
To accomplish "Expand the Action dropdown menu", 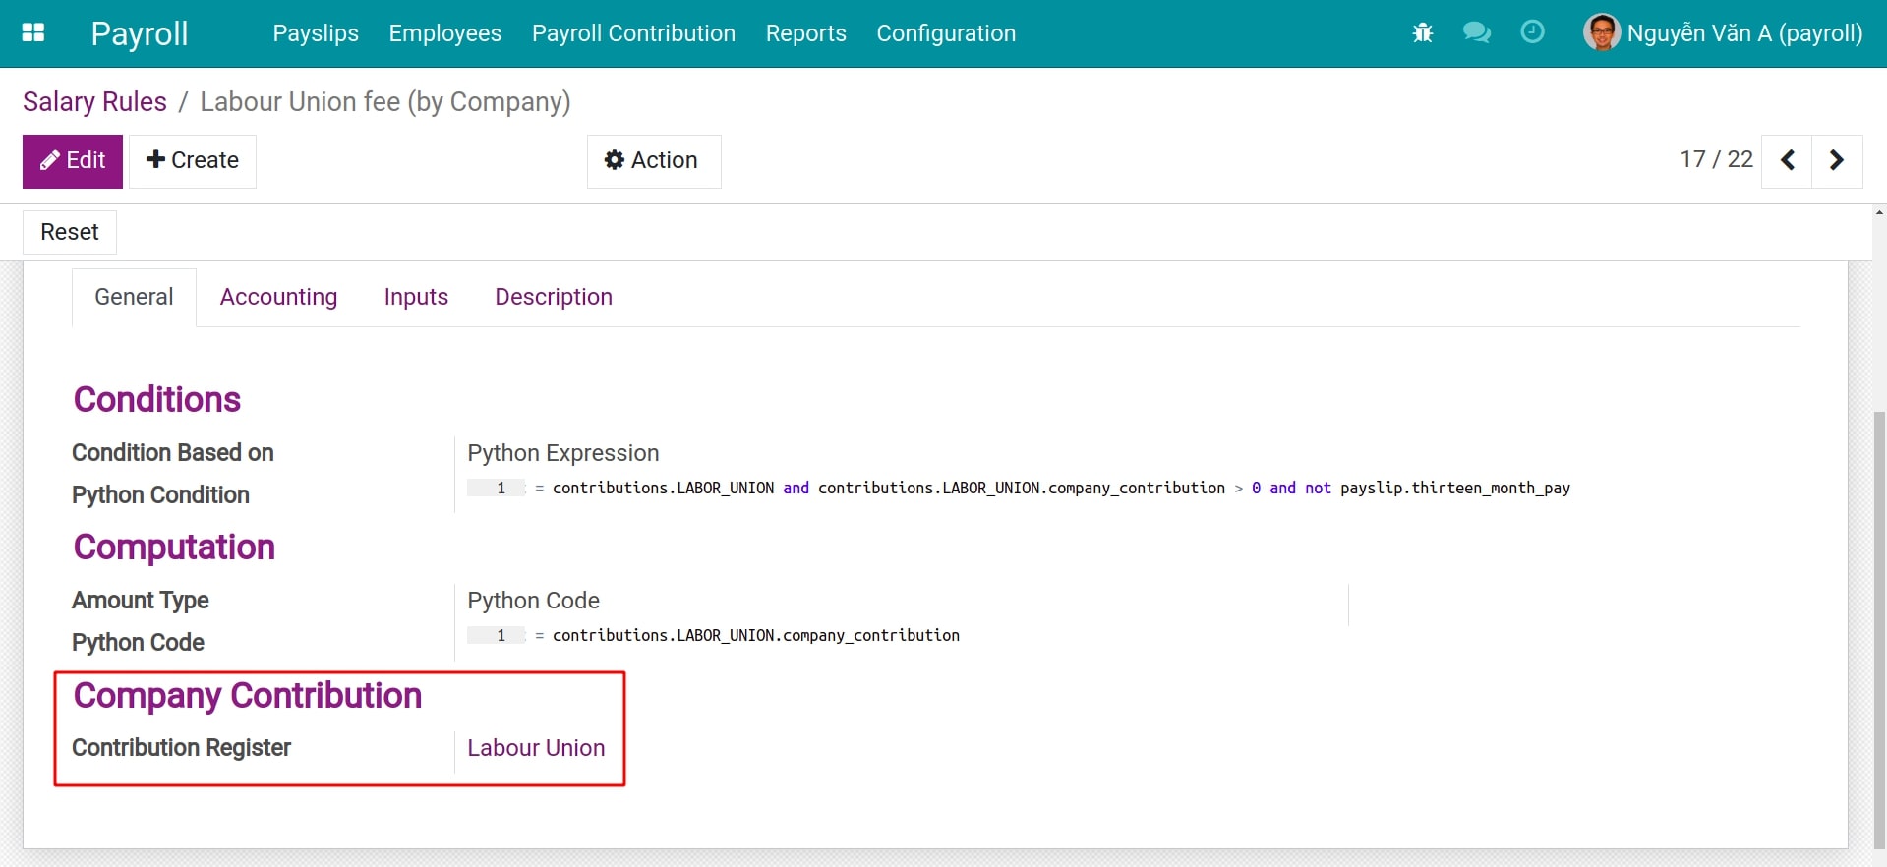I will pyautogui.click(x=653, y=161).
